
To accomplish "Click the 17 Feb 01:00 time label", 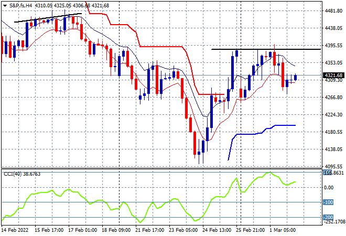I will (82, 230).
